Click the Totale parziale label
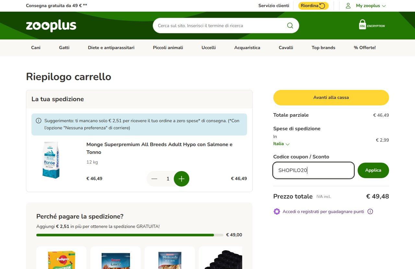Screen dimensions: 415x269 point(291,115)
